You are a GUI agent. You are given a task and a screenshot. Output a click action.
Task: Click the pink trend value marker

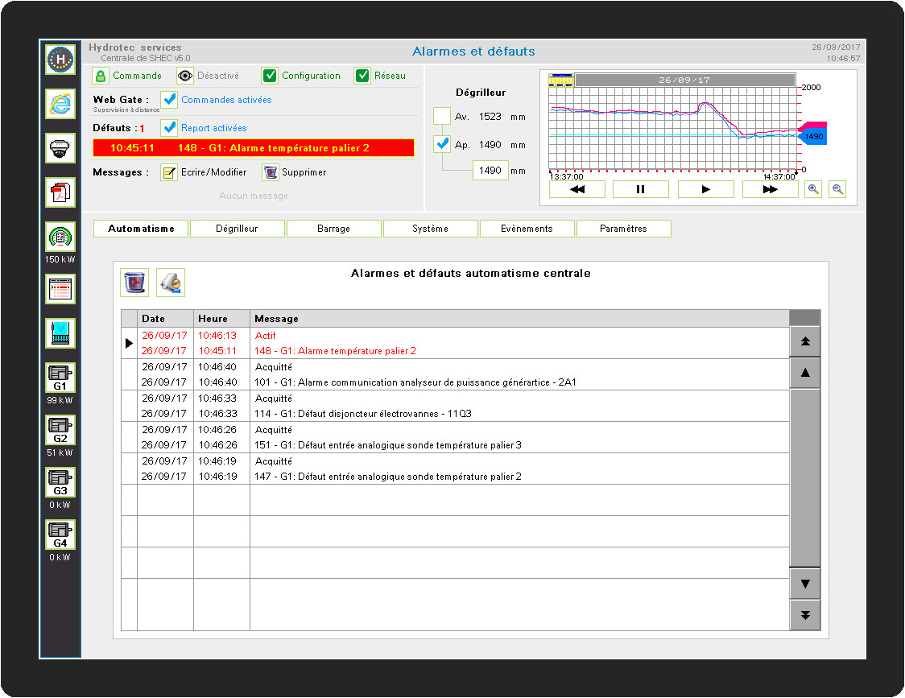pyautogui.click(x=812, y=126)
